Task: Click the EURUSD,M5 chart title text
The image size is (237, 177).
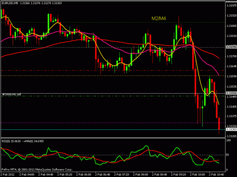Action: 10,3
